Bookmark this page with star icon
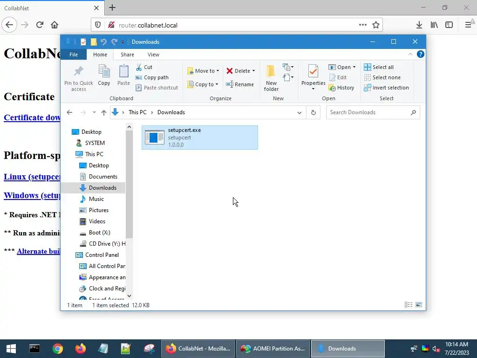477x358 pixels. [x=376, y=25]
